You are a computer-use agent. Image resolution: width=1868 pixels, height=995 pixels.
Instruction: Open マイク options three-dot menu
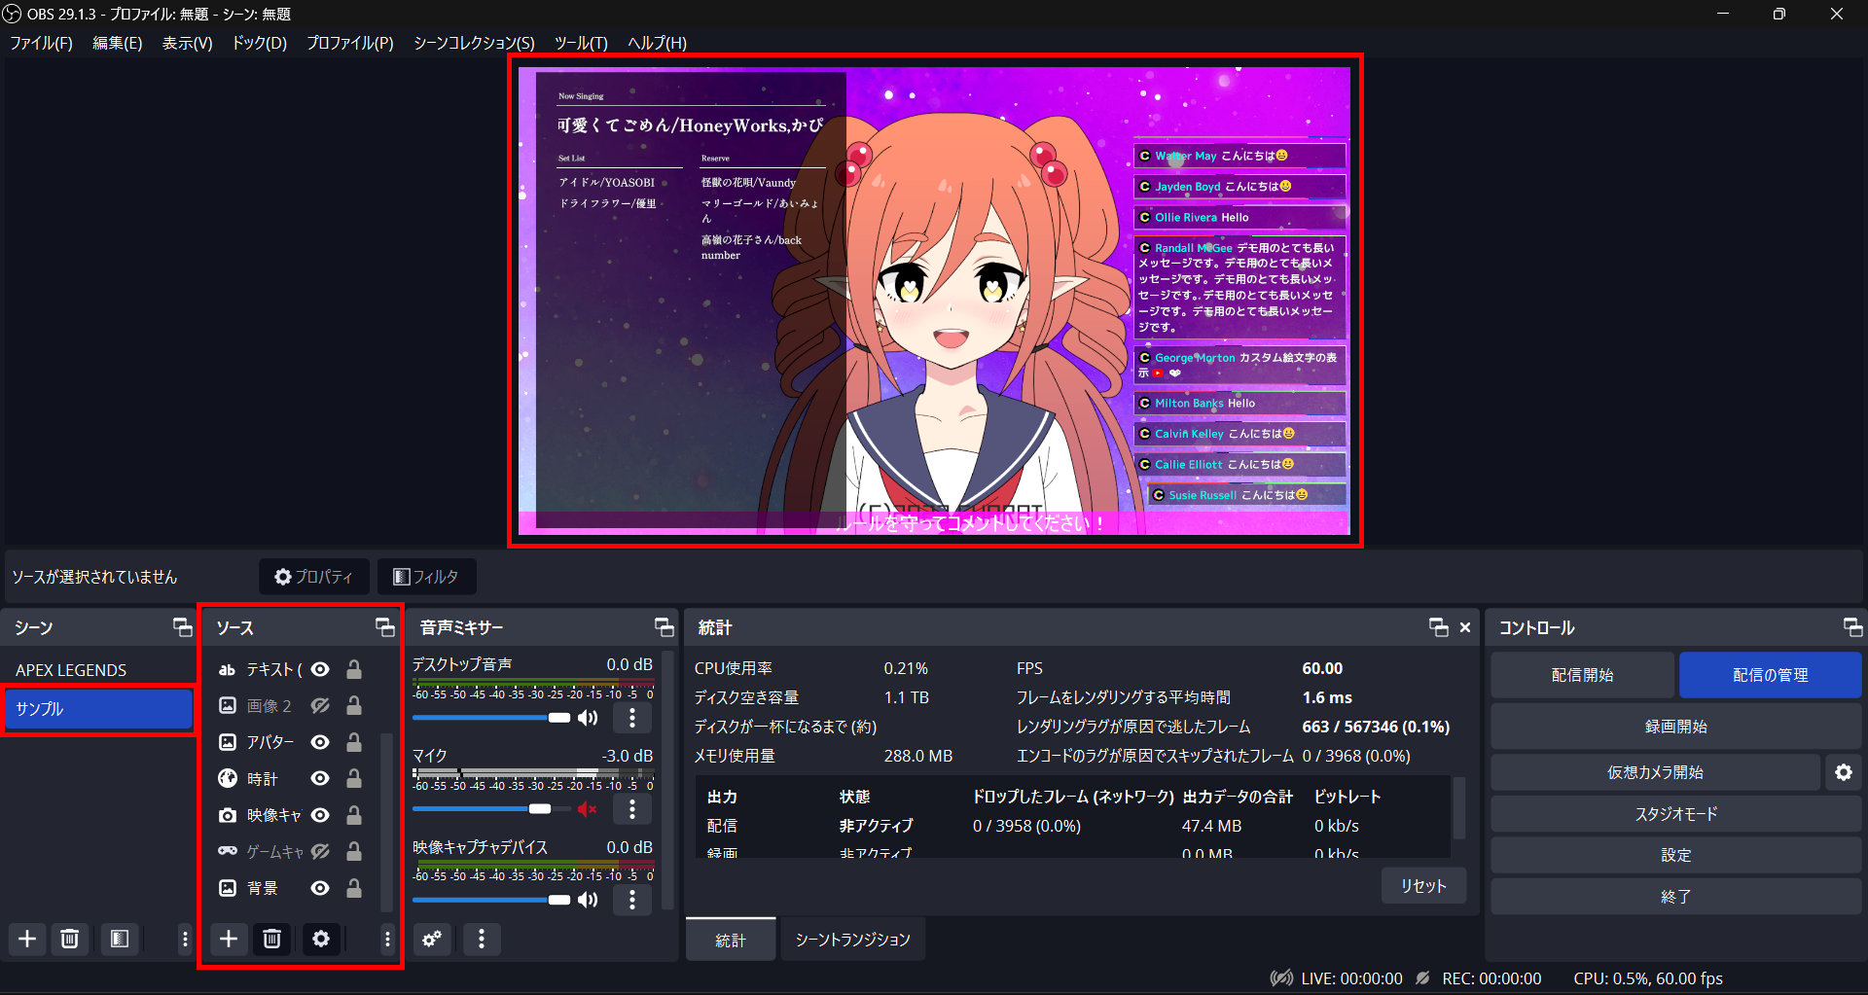tap(632, 809)
